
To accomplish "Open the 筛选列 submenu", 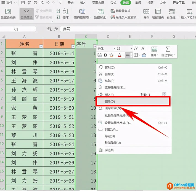I will (134, 150).
